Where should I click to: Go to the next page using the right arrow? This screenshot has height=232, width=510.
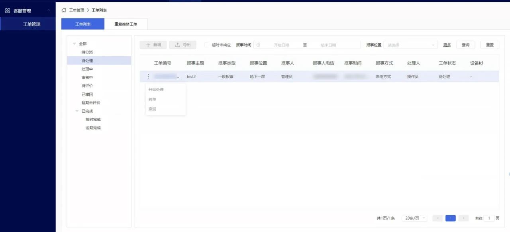[463, 218]
